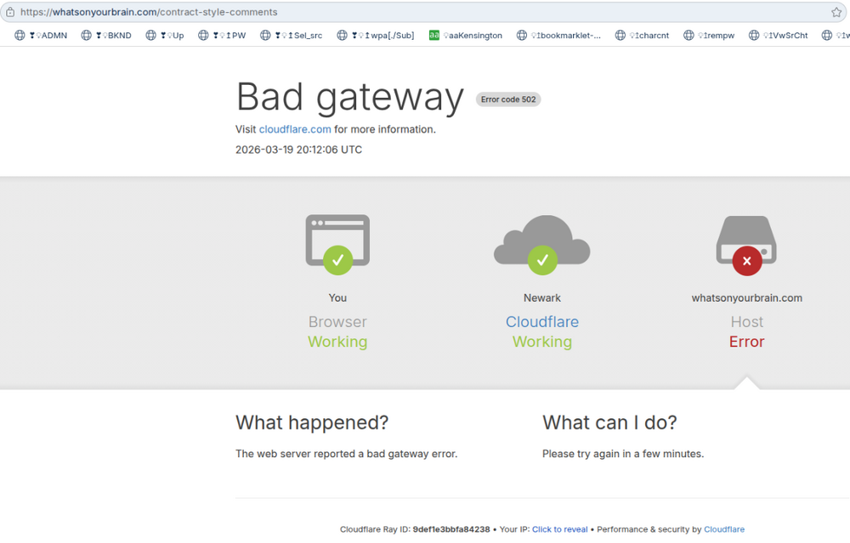Reveal your IP with Click to reveal
This screenshot has height=543, width=850.
pyautogui.click(x=559, y=529)
